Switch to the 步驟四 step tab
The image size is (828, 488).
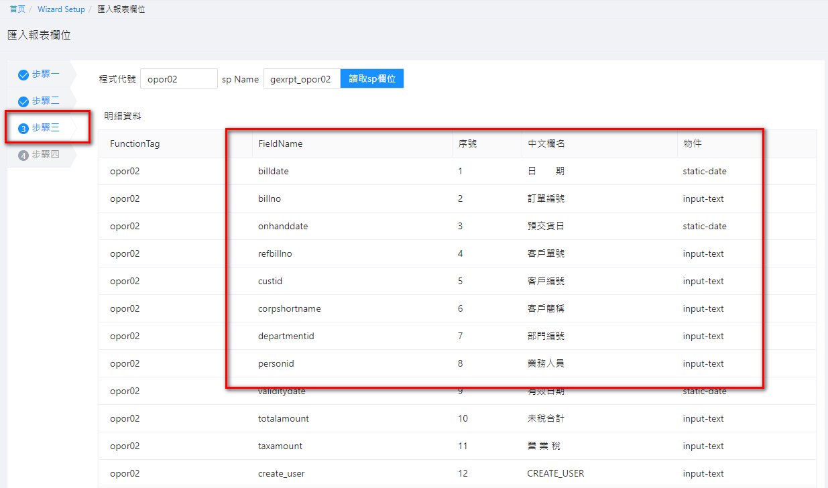click(x=46, y=155)
